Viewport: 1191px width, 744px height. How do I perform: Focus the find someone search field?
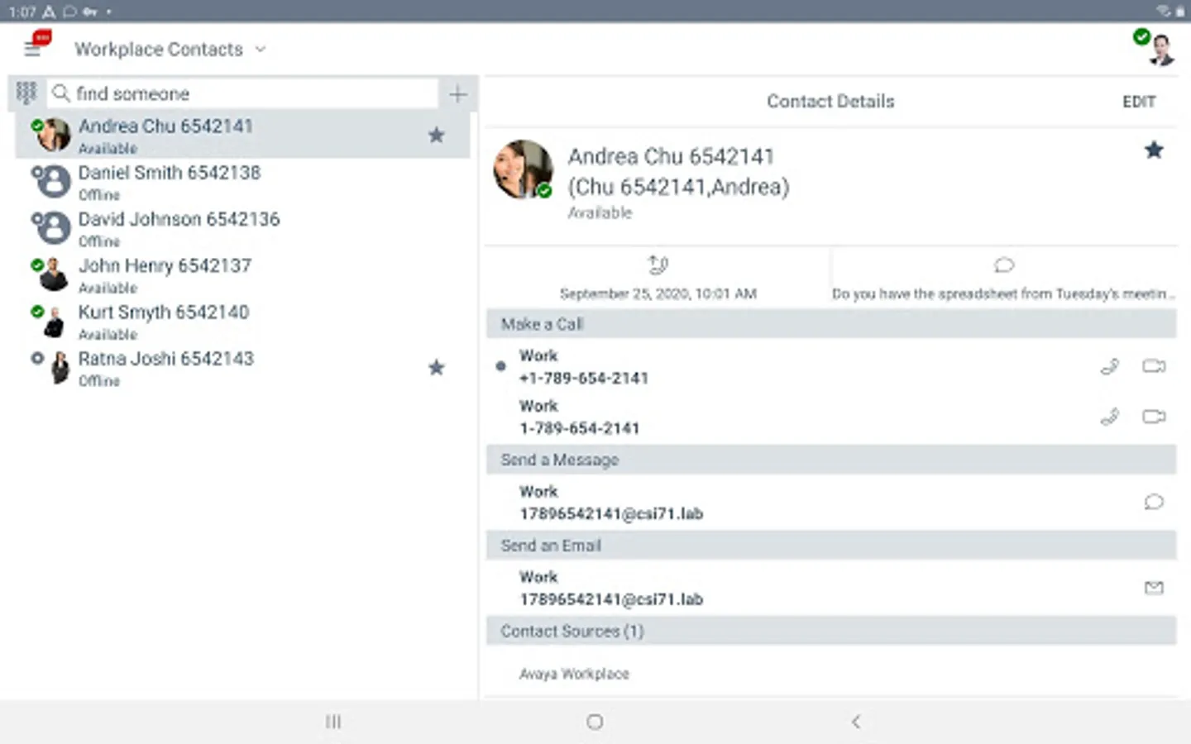243,93
